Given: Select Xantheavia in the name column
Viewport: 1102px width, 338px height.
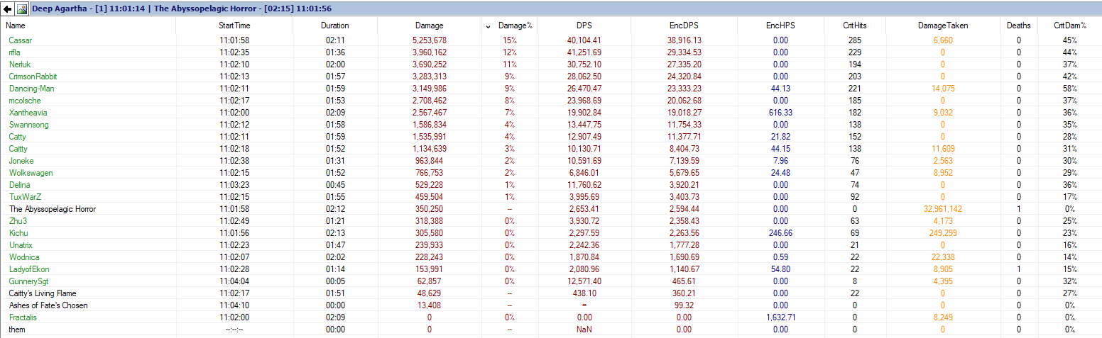Looking at the screenshot, I should tap(30, 113).
